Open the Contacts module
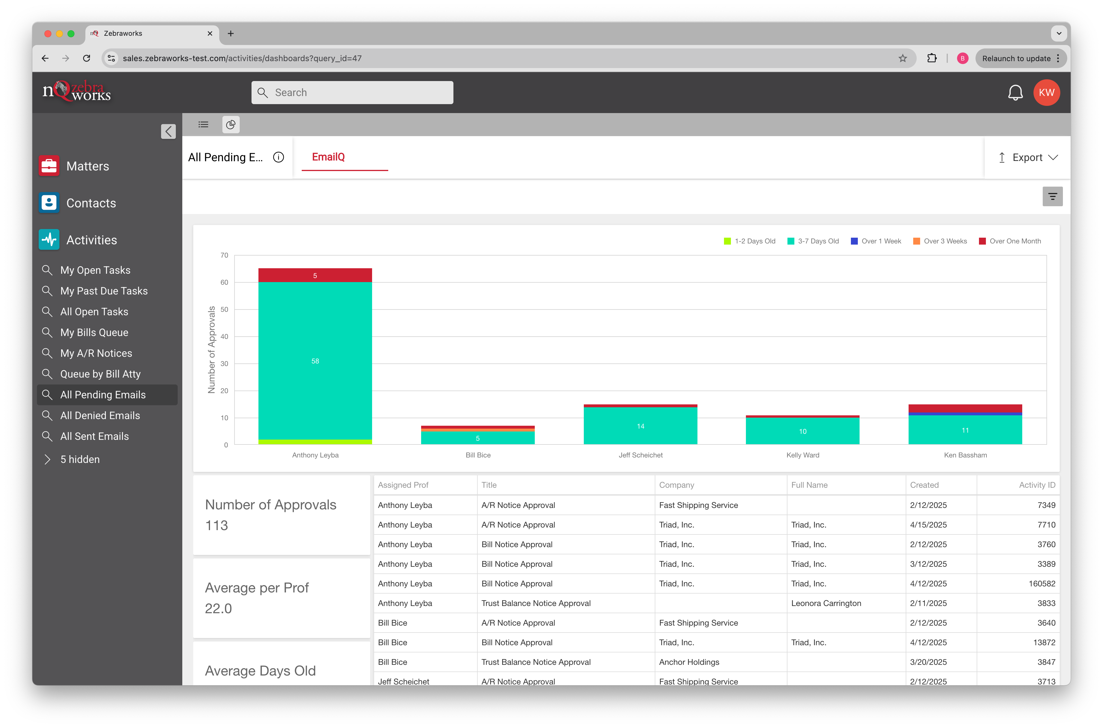Image resolution: width=1103 pixels, height=728 pixels. tap(91, 203)
